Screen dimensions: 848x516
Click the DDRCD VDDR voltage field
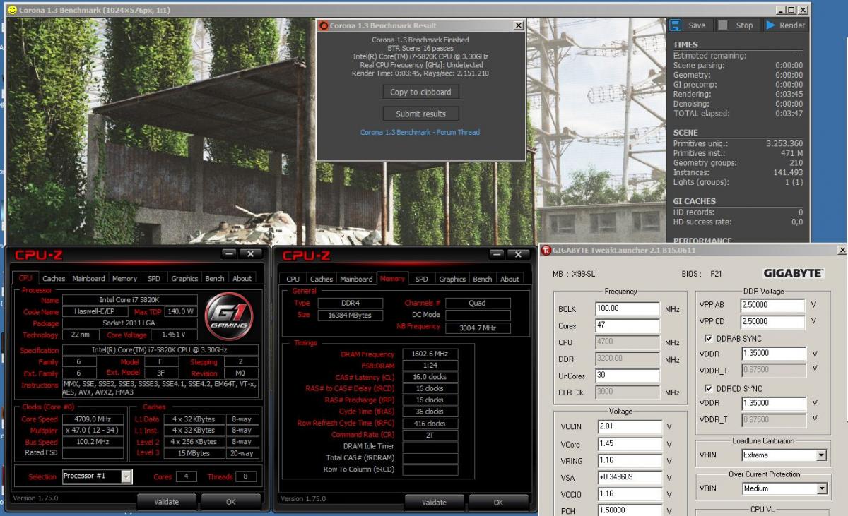pyautogui.click(x=772, y=404)
